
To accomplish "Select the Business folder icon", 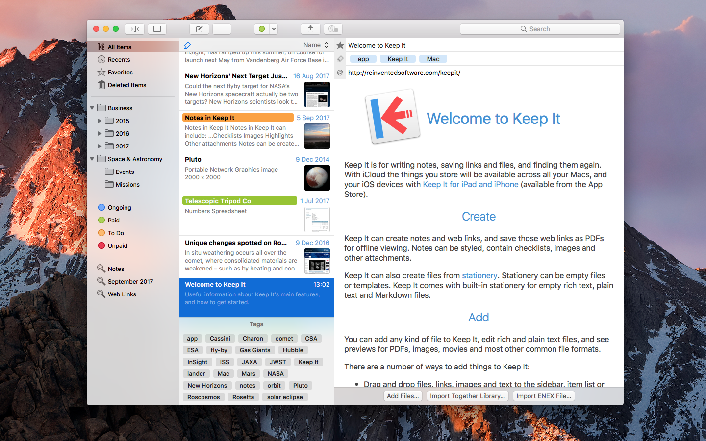I will (101, 108).
